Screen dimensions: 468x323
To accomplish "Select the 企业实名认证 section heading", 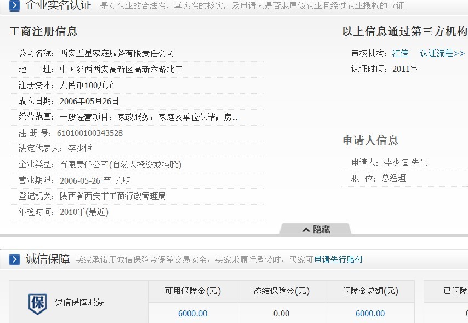I will coord(59,6).
